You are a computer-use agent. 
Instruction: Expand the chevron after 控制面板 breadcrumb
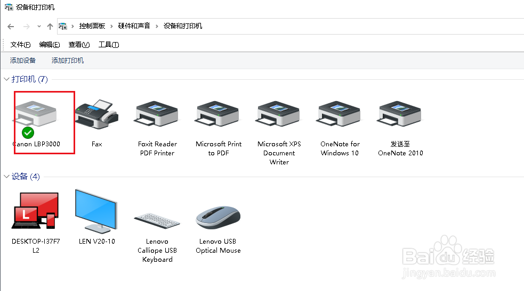coord(111,26)
